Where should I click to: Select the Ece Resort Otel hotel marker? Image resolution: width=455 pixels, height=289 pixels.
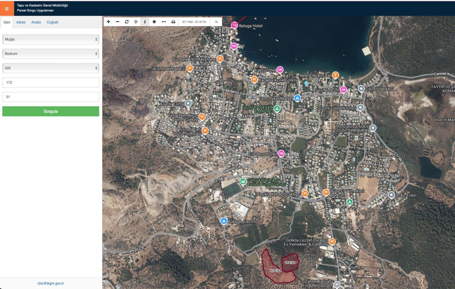tap(281, 153)
